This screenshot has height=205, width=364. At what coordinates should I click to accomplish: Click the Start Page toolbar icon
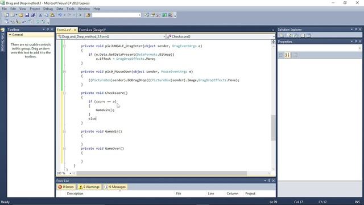click(x=164, y=15)
